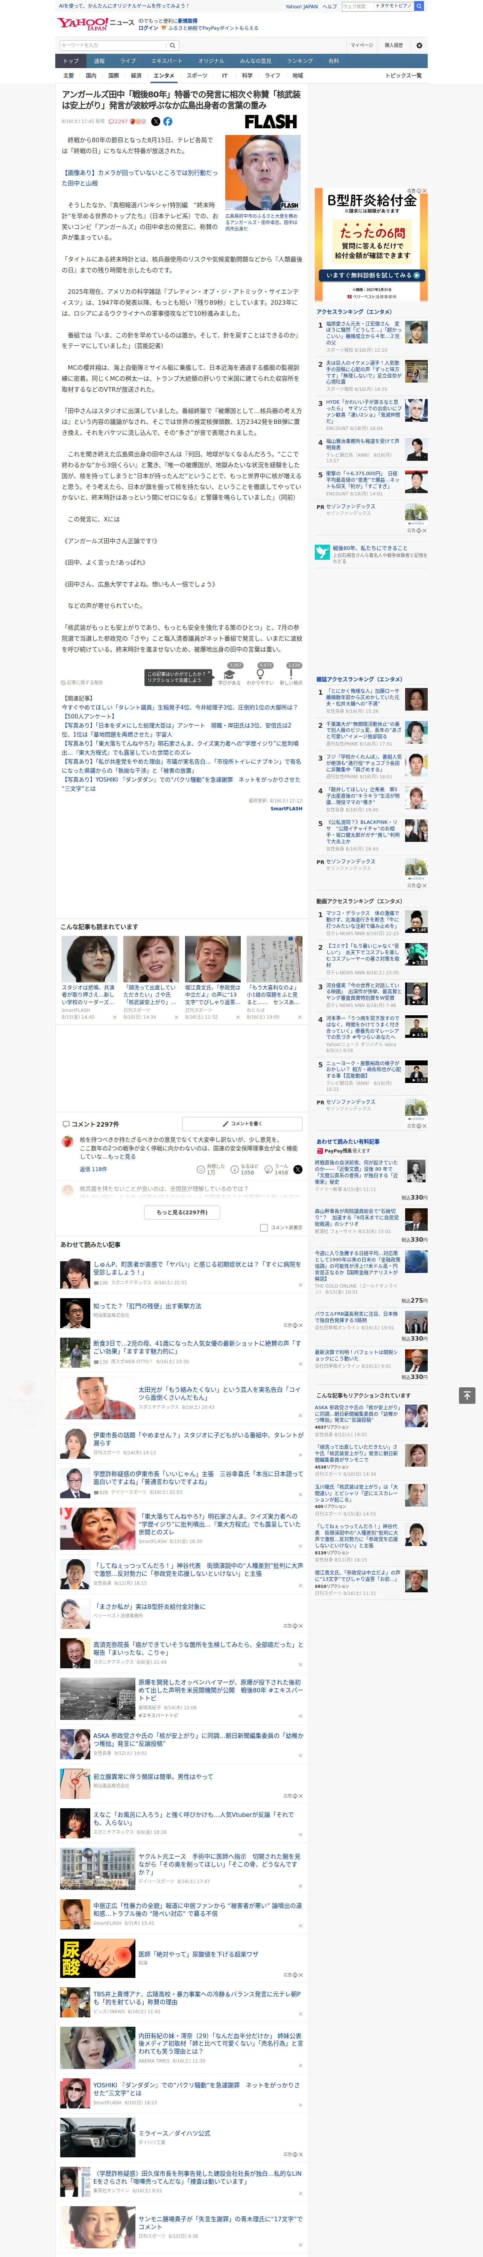Click the なるほど reaction on first comment
Viewport: 483px width, 2257px height.
pos(245,1169)
